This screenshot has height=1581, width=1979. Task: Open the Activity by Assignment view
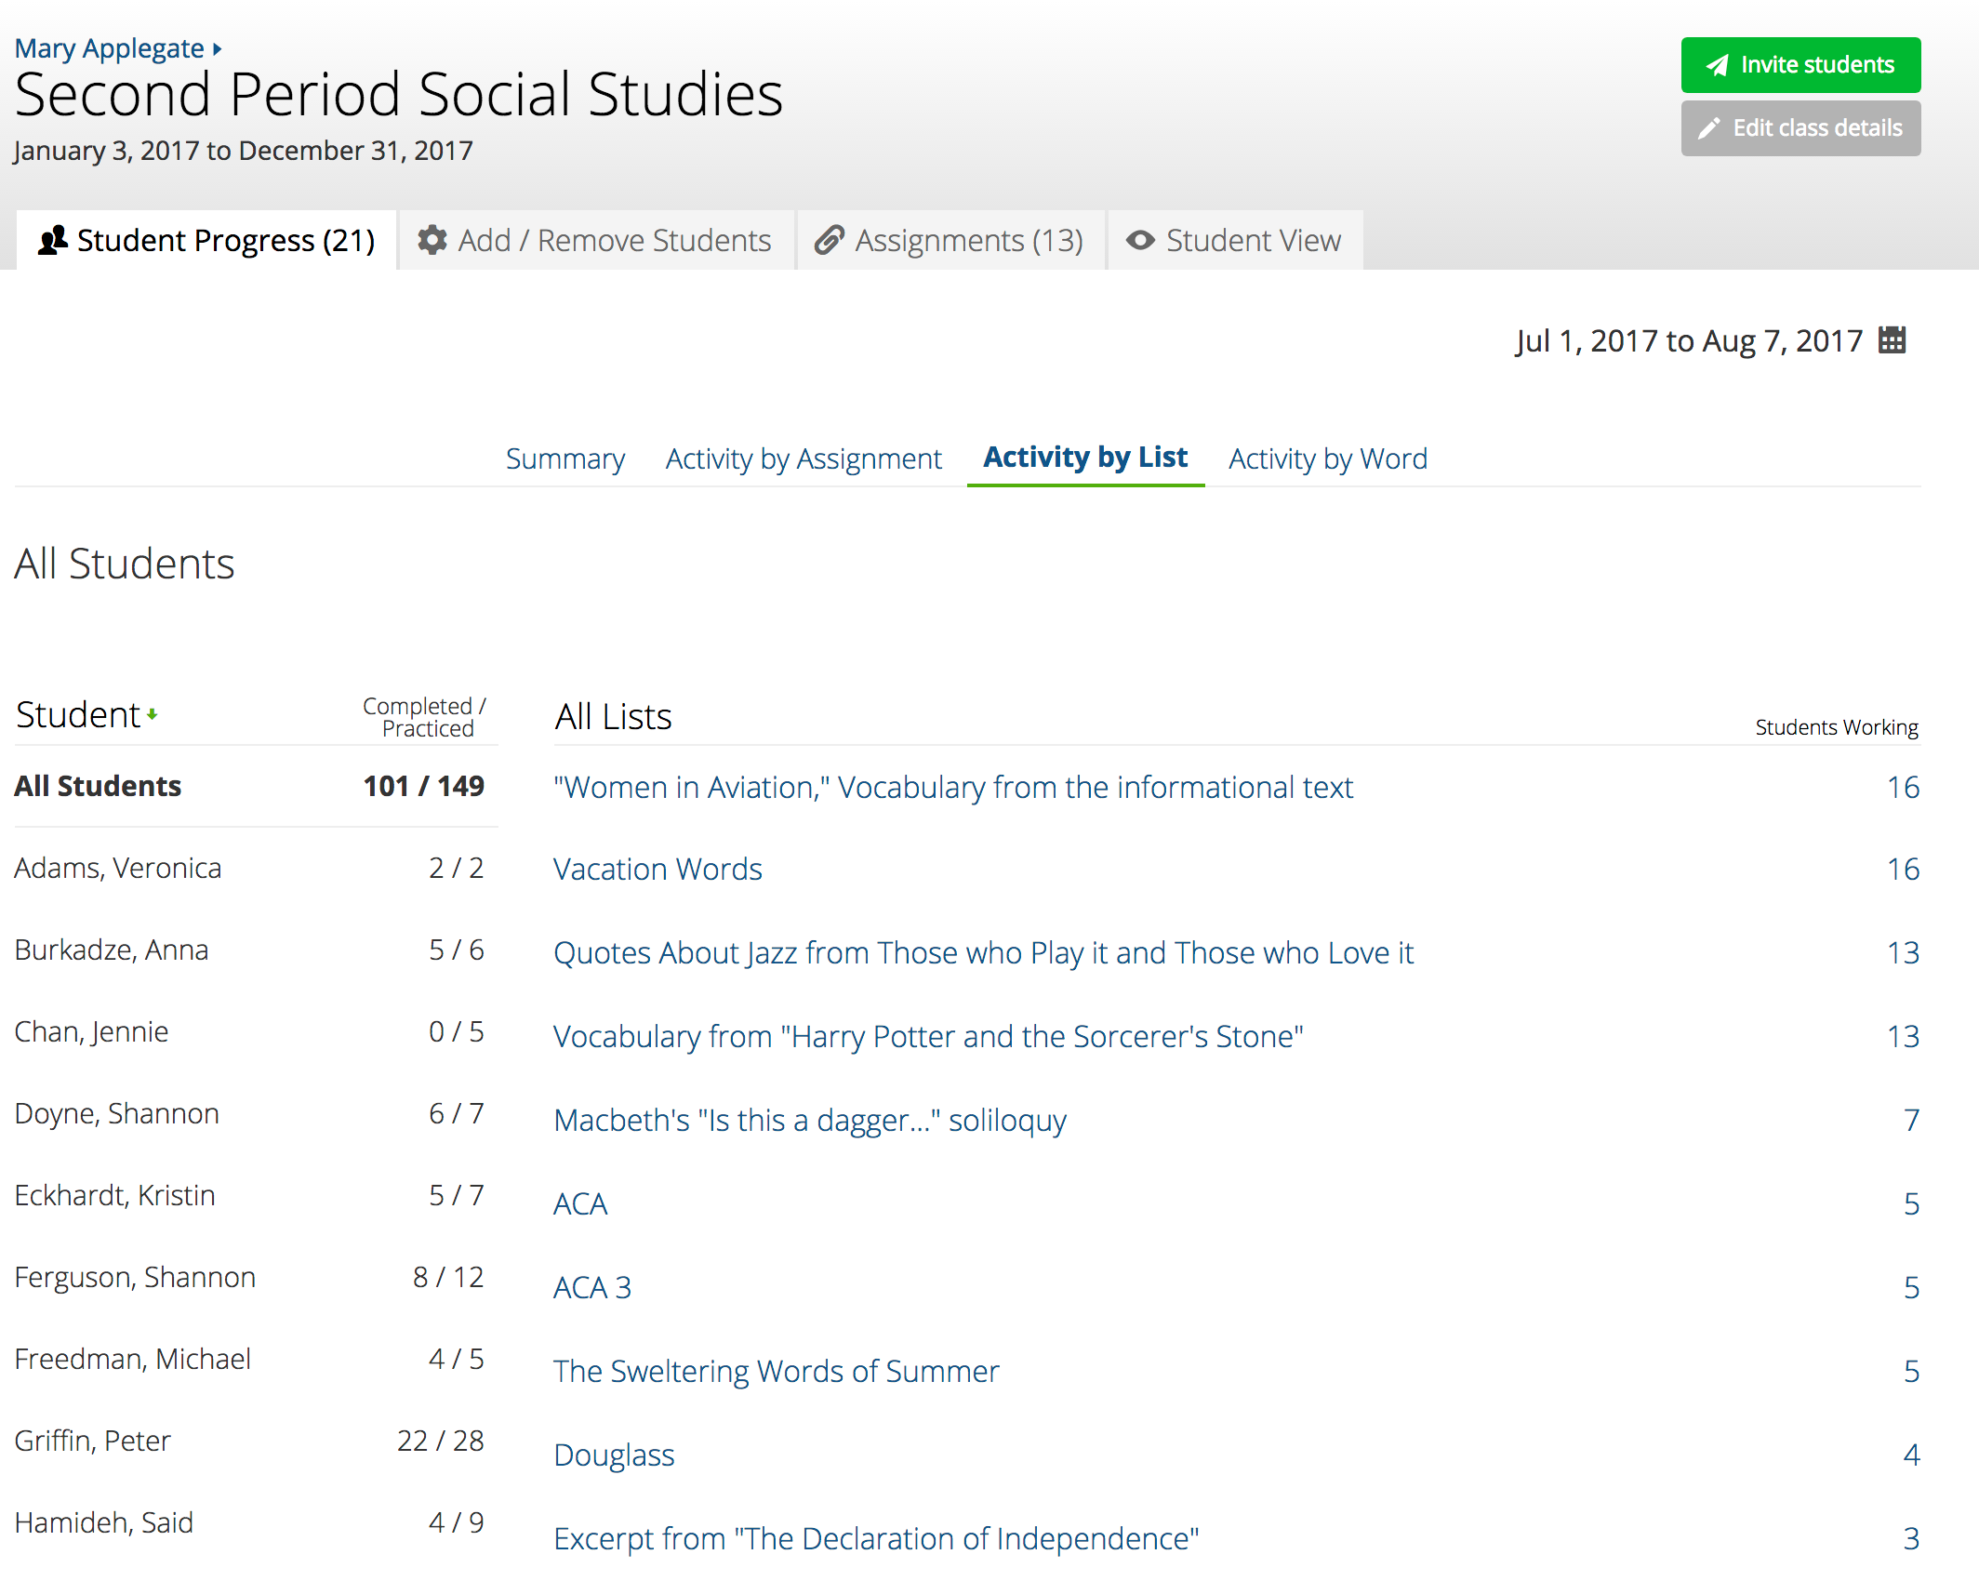(x=804, y=458)
